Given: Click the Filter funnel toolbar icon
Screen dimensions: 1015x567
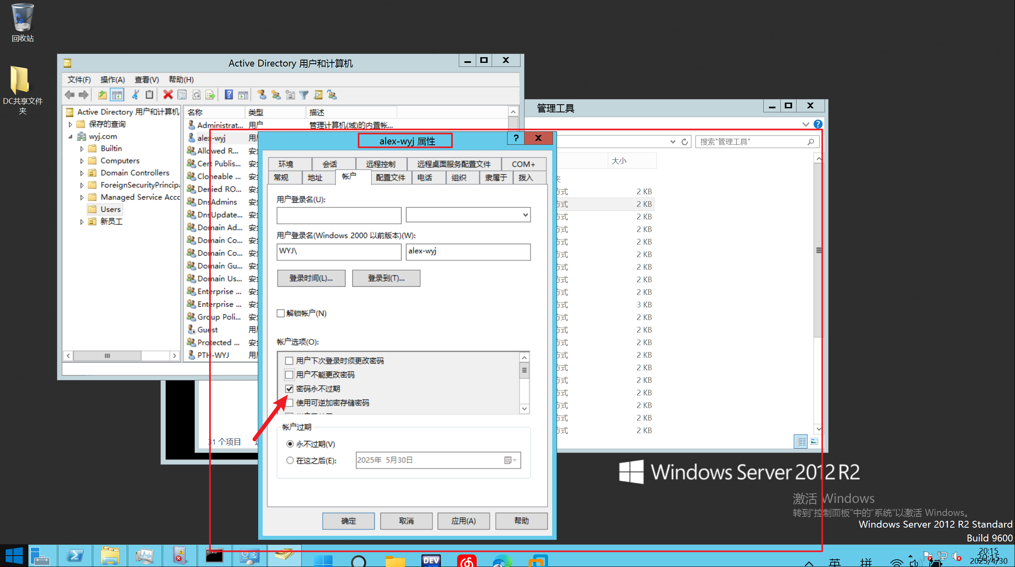Looking at the screenshot, I should (x=304, y=95).
